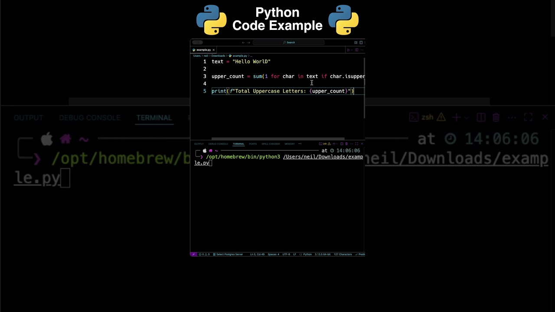Screen dimensions: 555x312
Task: Open the terminal panel more actions ellipsis
Action: pos(352,144)
